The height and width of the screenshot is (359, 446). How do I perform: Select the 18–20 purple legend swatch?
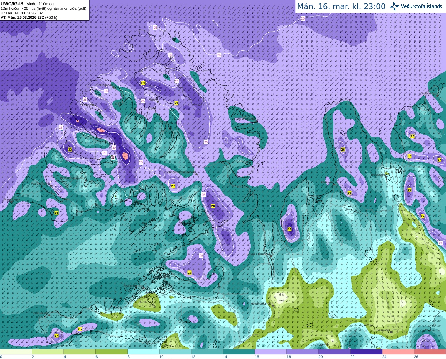[303, 352]
